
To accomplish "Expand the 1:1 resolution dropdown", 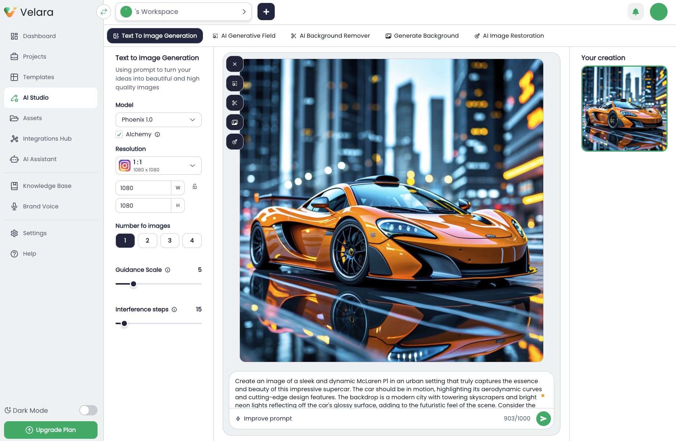I will click(158, 166).
